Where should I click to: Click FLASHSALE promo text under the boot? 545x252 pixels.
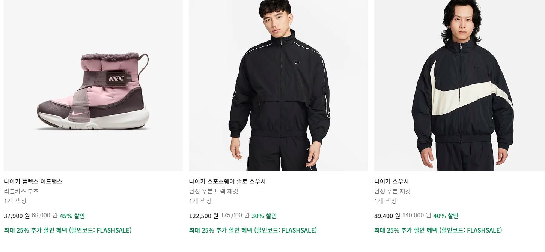[68, 230]
